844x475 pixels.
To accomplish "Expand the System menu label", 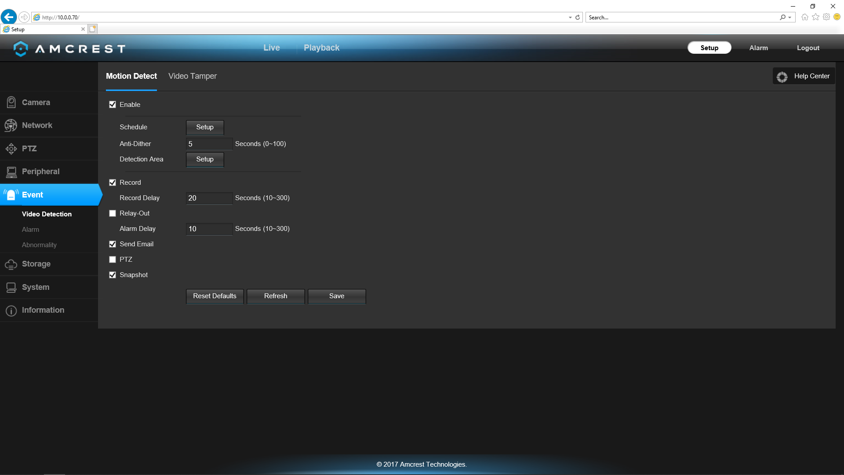I will pos(36,287).
